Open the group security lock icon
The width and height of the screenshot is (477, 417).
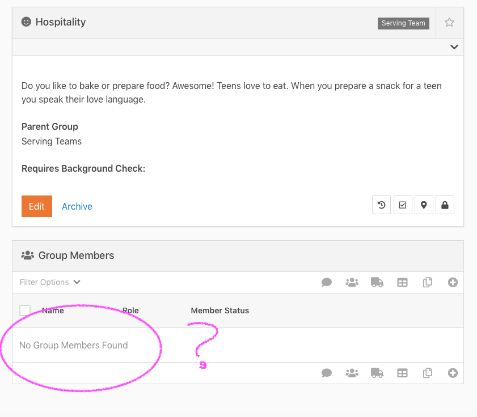(445, 205)
